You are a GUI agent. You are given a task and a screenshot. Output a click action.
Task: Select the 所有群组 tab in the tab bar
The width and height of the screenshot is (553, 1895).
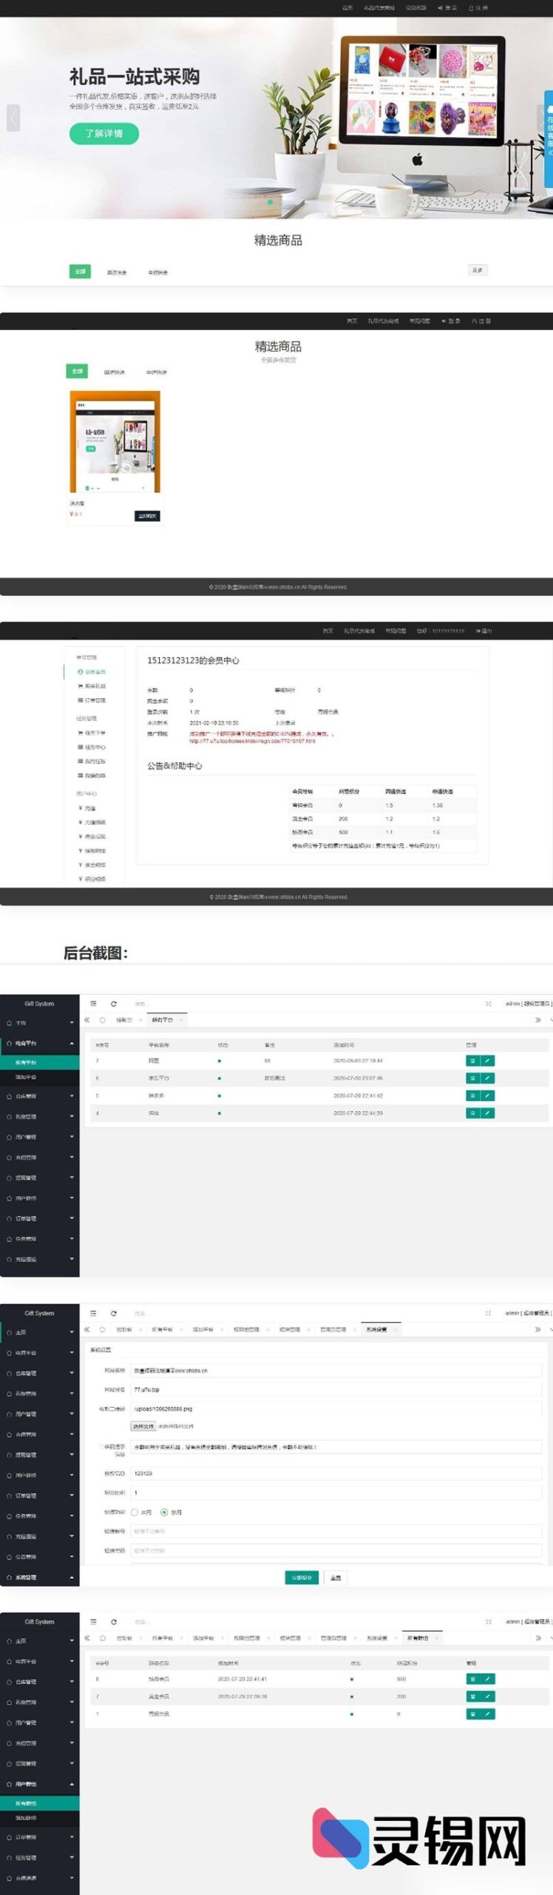click(x=418, y=1638)
